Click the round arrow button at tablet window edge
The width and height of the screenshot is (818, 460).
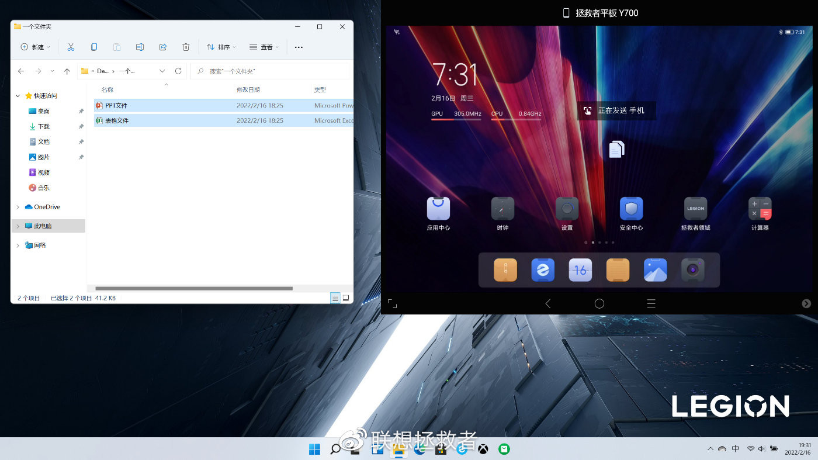tap(806, 303)
